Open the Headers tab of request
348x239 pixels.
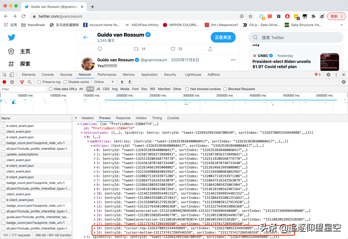[x=87, y=118]
